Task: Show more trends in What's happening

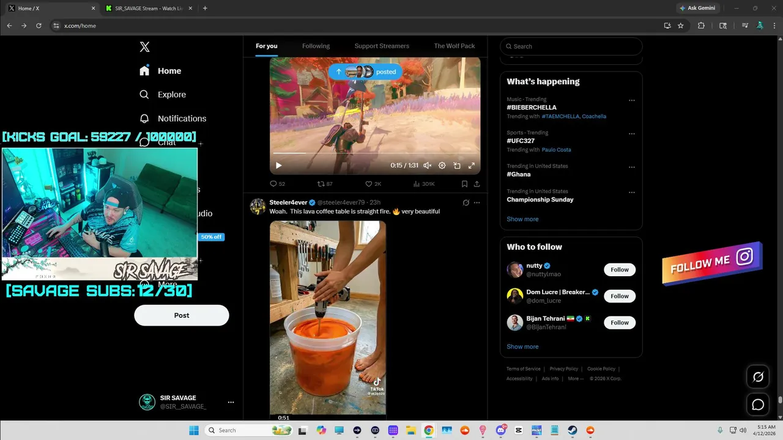Action: click(522, 219)
